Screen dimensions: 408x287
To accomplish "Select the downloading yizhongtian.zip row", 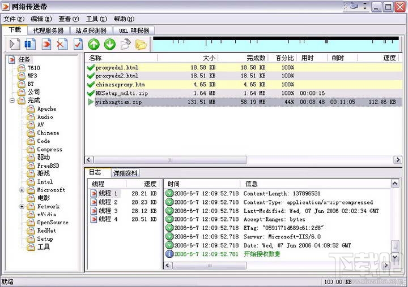I will pyautogui.click(x=118, y=102).
